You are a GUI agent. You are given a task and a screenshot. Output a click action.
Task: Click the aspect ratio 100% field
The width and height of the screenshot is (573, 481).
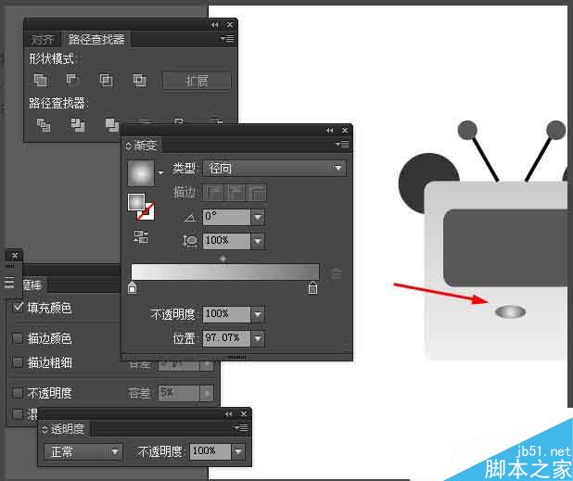[226, 241]
